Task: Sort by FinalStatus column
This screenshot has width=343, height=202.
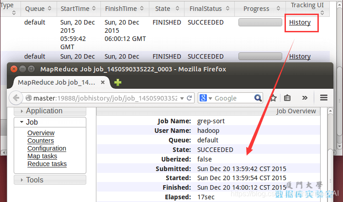Action: tap(209, 9)
